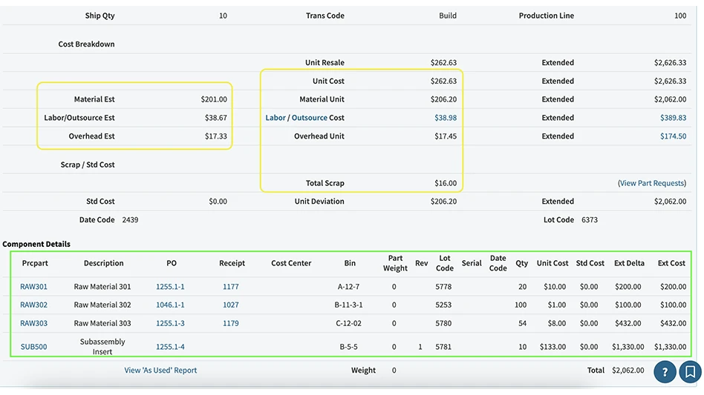Open the View 'As Used' Report link

[160, 371]
